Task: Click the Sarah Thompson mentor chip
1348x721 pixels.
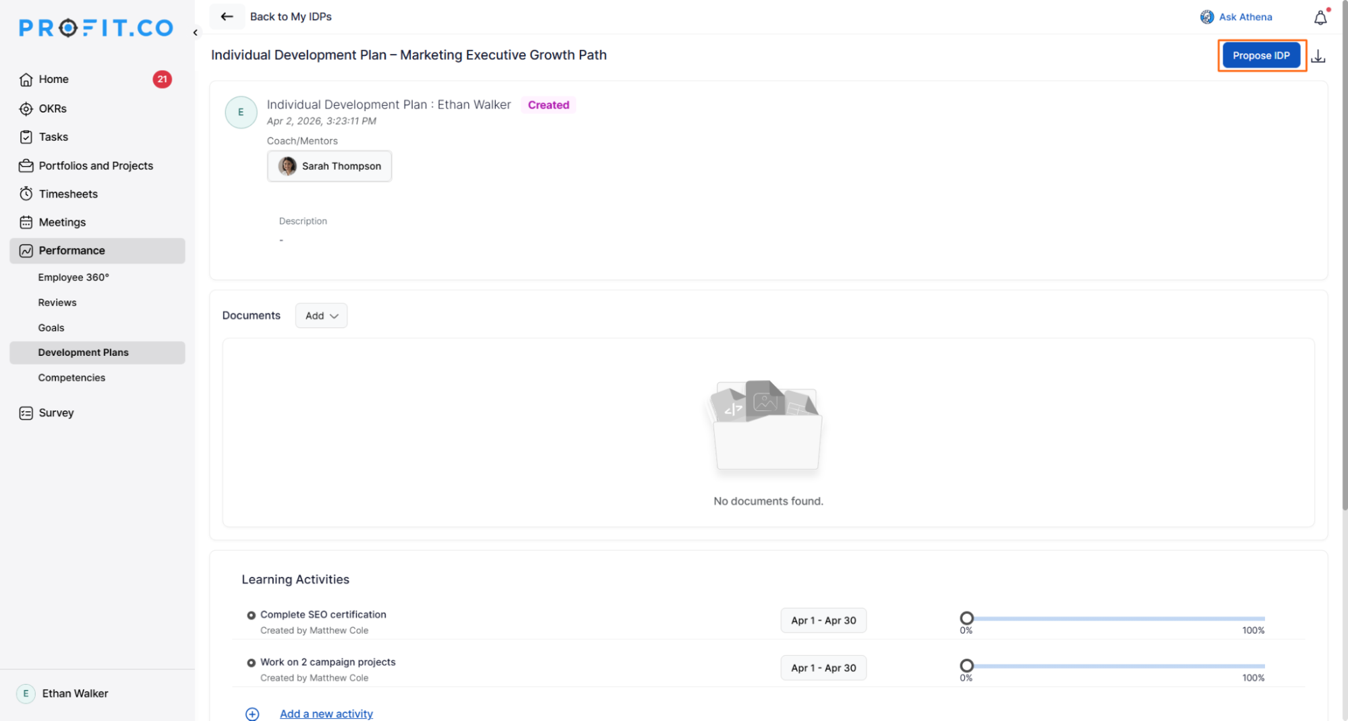Action: click(x=329, y=166)
